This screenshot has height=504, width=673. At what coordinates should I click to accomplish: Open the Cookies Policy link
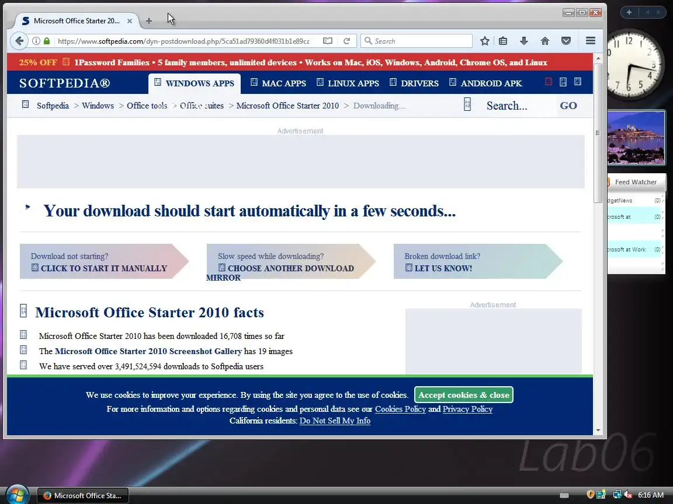(x=400, y=409)
